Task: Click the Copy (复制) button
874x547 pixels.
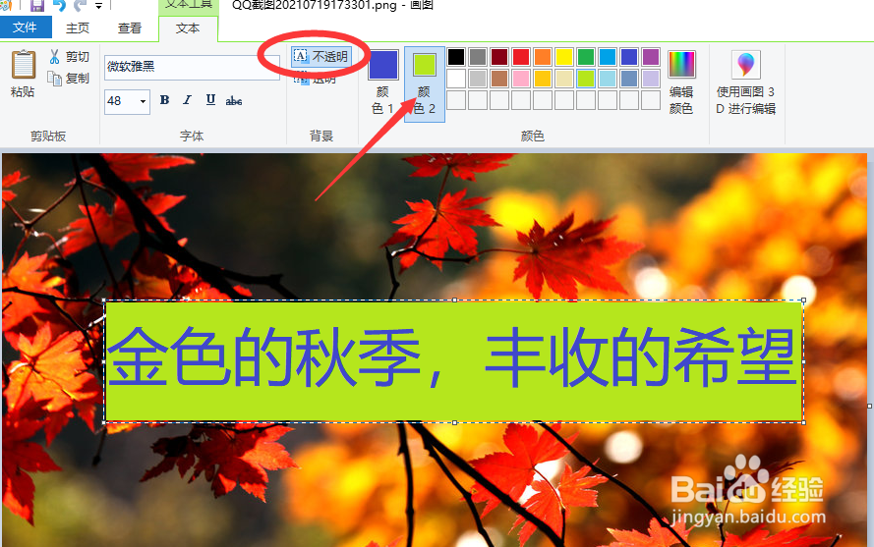Action: [69, 78]
